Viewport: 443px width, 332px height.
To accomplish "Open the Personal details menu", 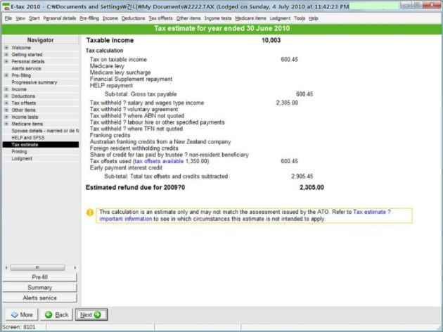I will coord(60,18).
